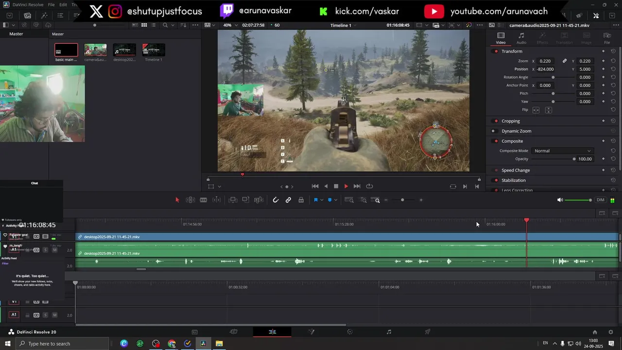This screenshot has height=350, width=622.
Task: Open the Fairlight page music icon
Action: 389,332
